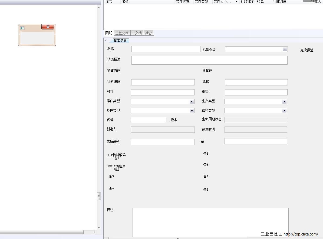This screenshot has height=239, width=323.
Task: Click the left panel horizontal scroll right arrow
Action: pyautogui.click(x=94, y=232)
